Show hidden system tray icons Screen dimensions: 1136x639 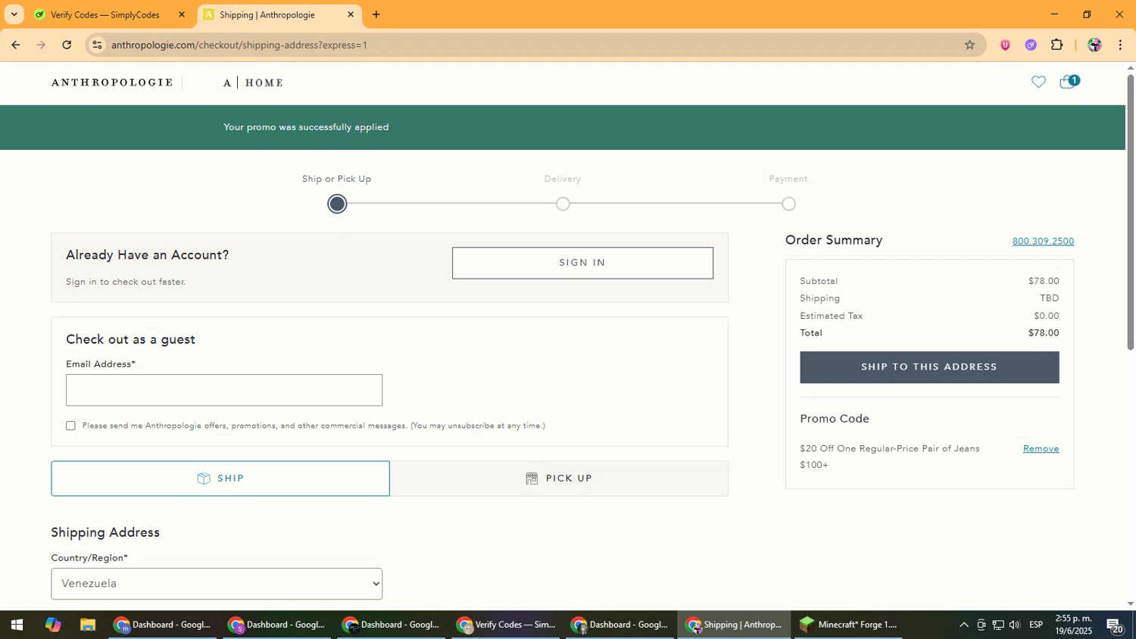pos(963,625)
